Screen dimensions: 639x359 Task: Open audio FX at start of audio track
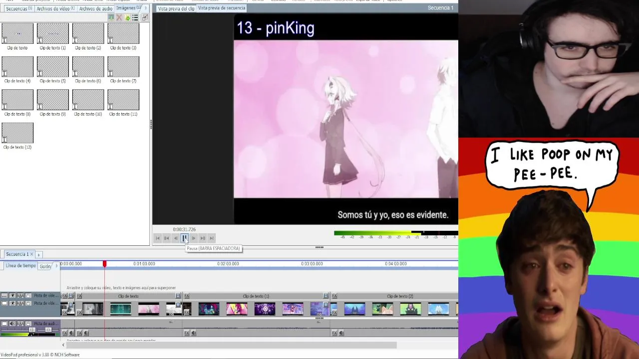point(64,333)
